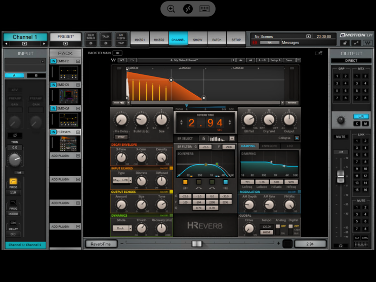Click the fullscreen arrows icon in header
This screenshot has width=376, height=282.
tap(356, 43)
